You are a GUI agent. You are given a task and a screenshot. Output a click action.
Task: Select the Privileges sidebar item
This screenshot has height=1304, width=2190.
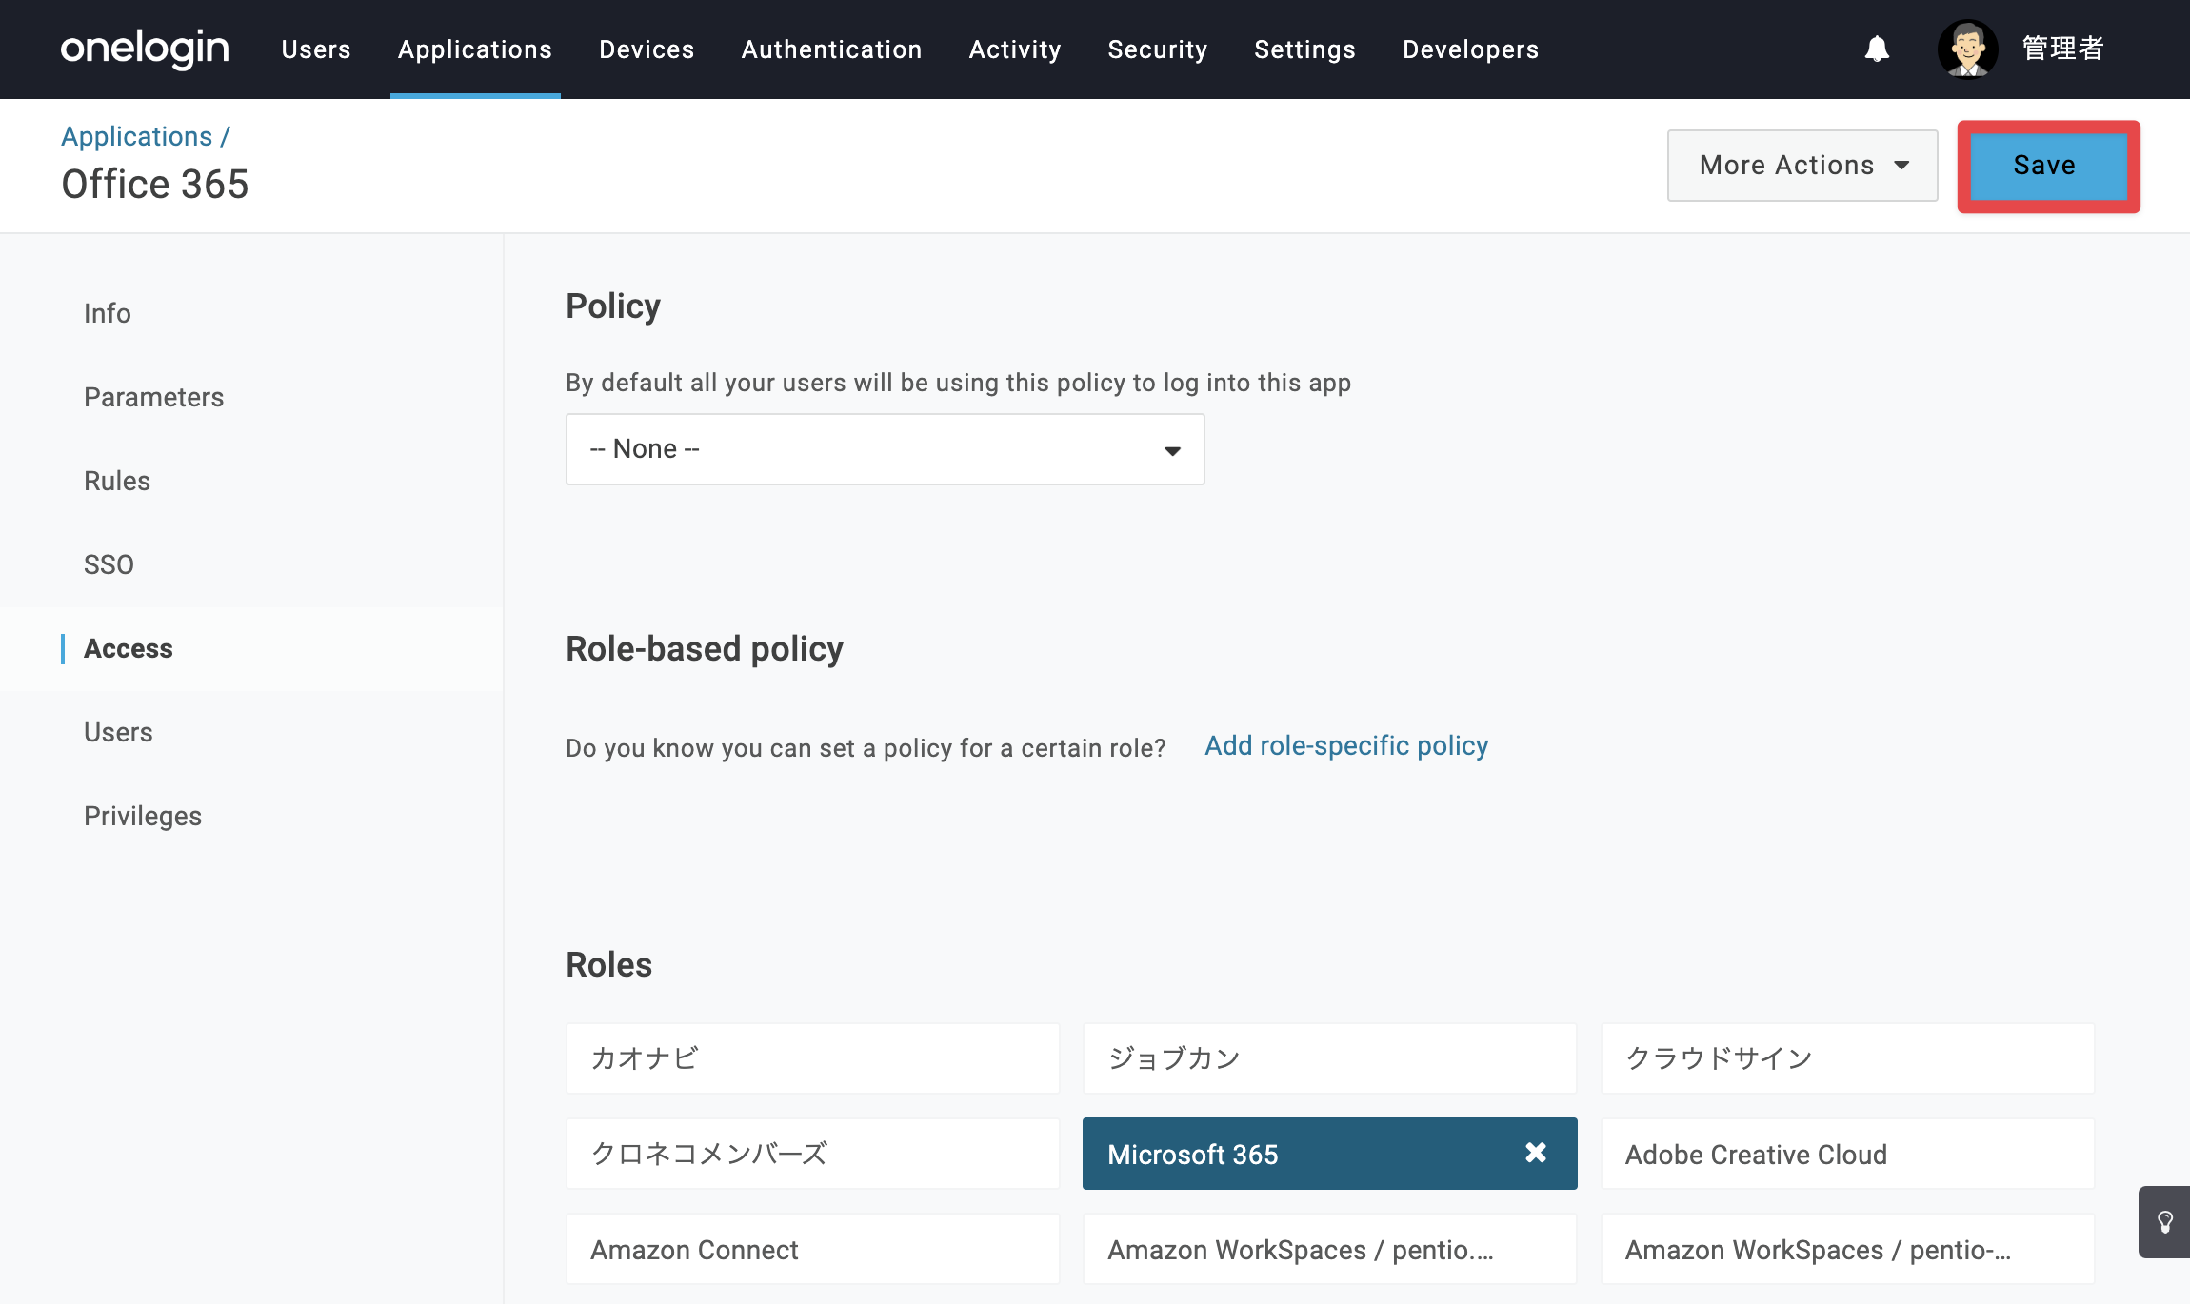(x=143, y=816)
